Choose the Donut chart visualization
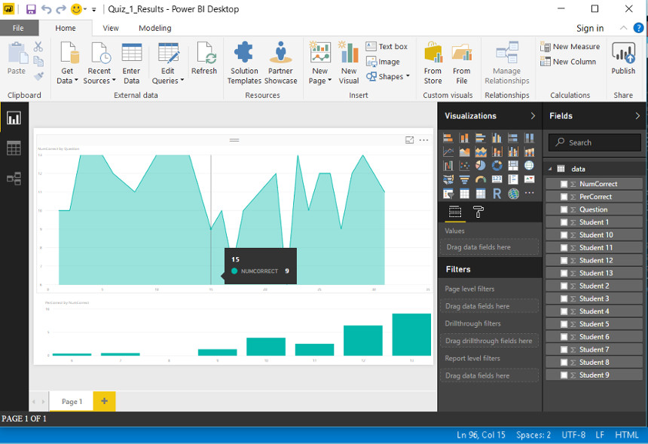The width and height of the screenshot is (648, 444). (497, 165)
